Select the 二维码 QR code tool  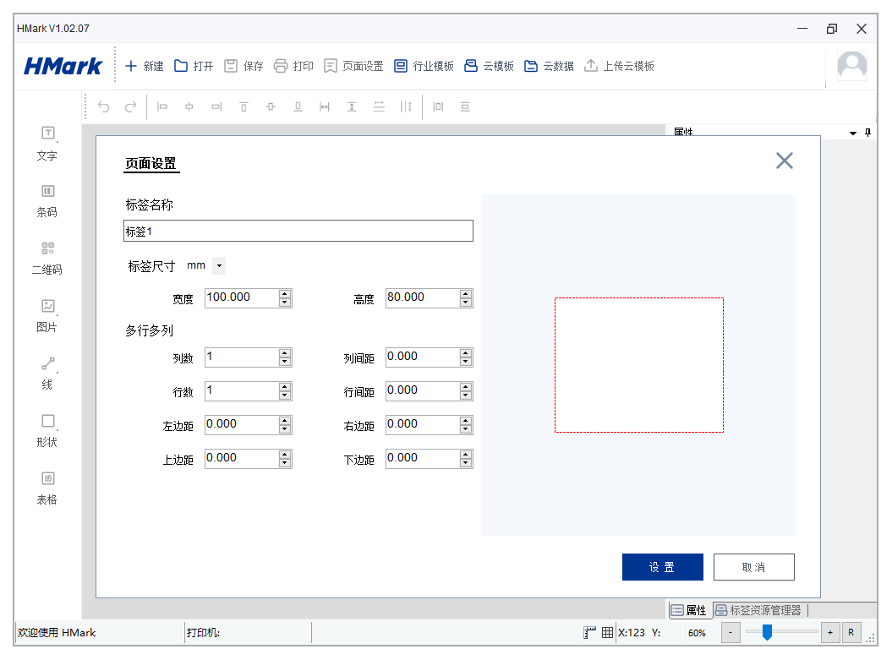(x=48, y=259)
